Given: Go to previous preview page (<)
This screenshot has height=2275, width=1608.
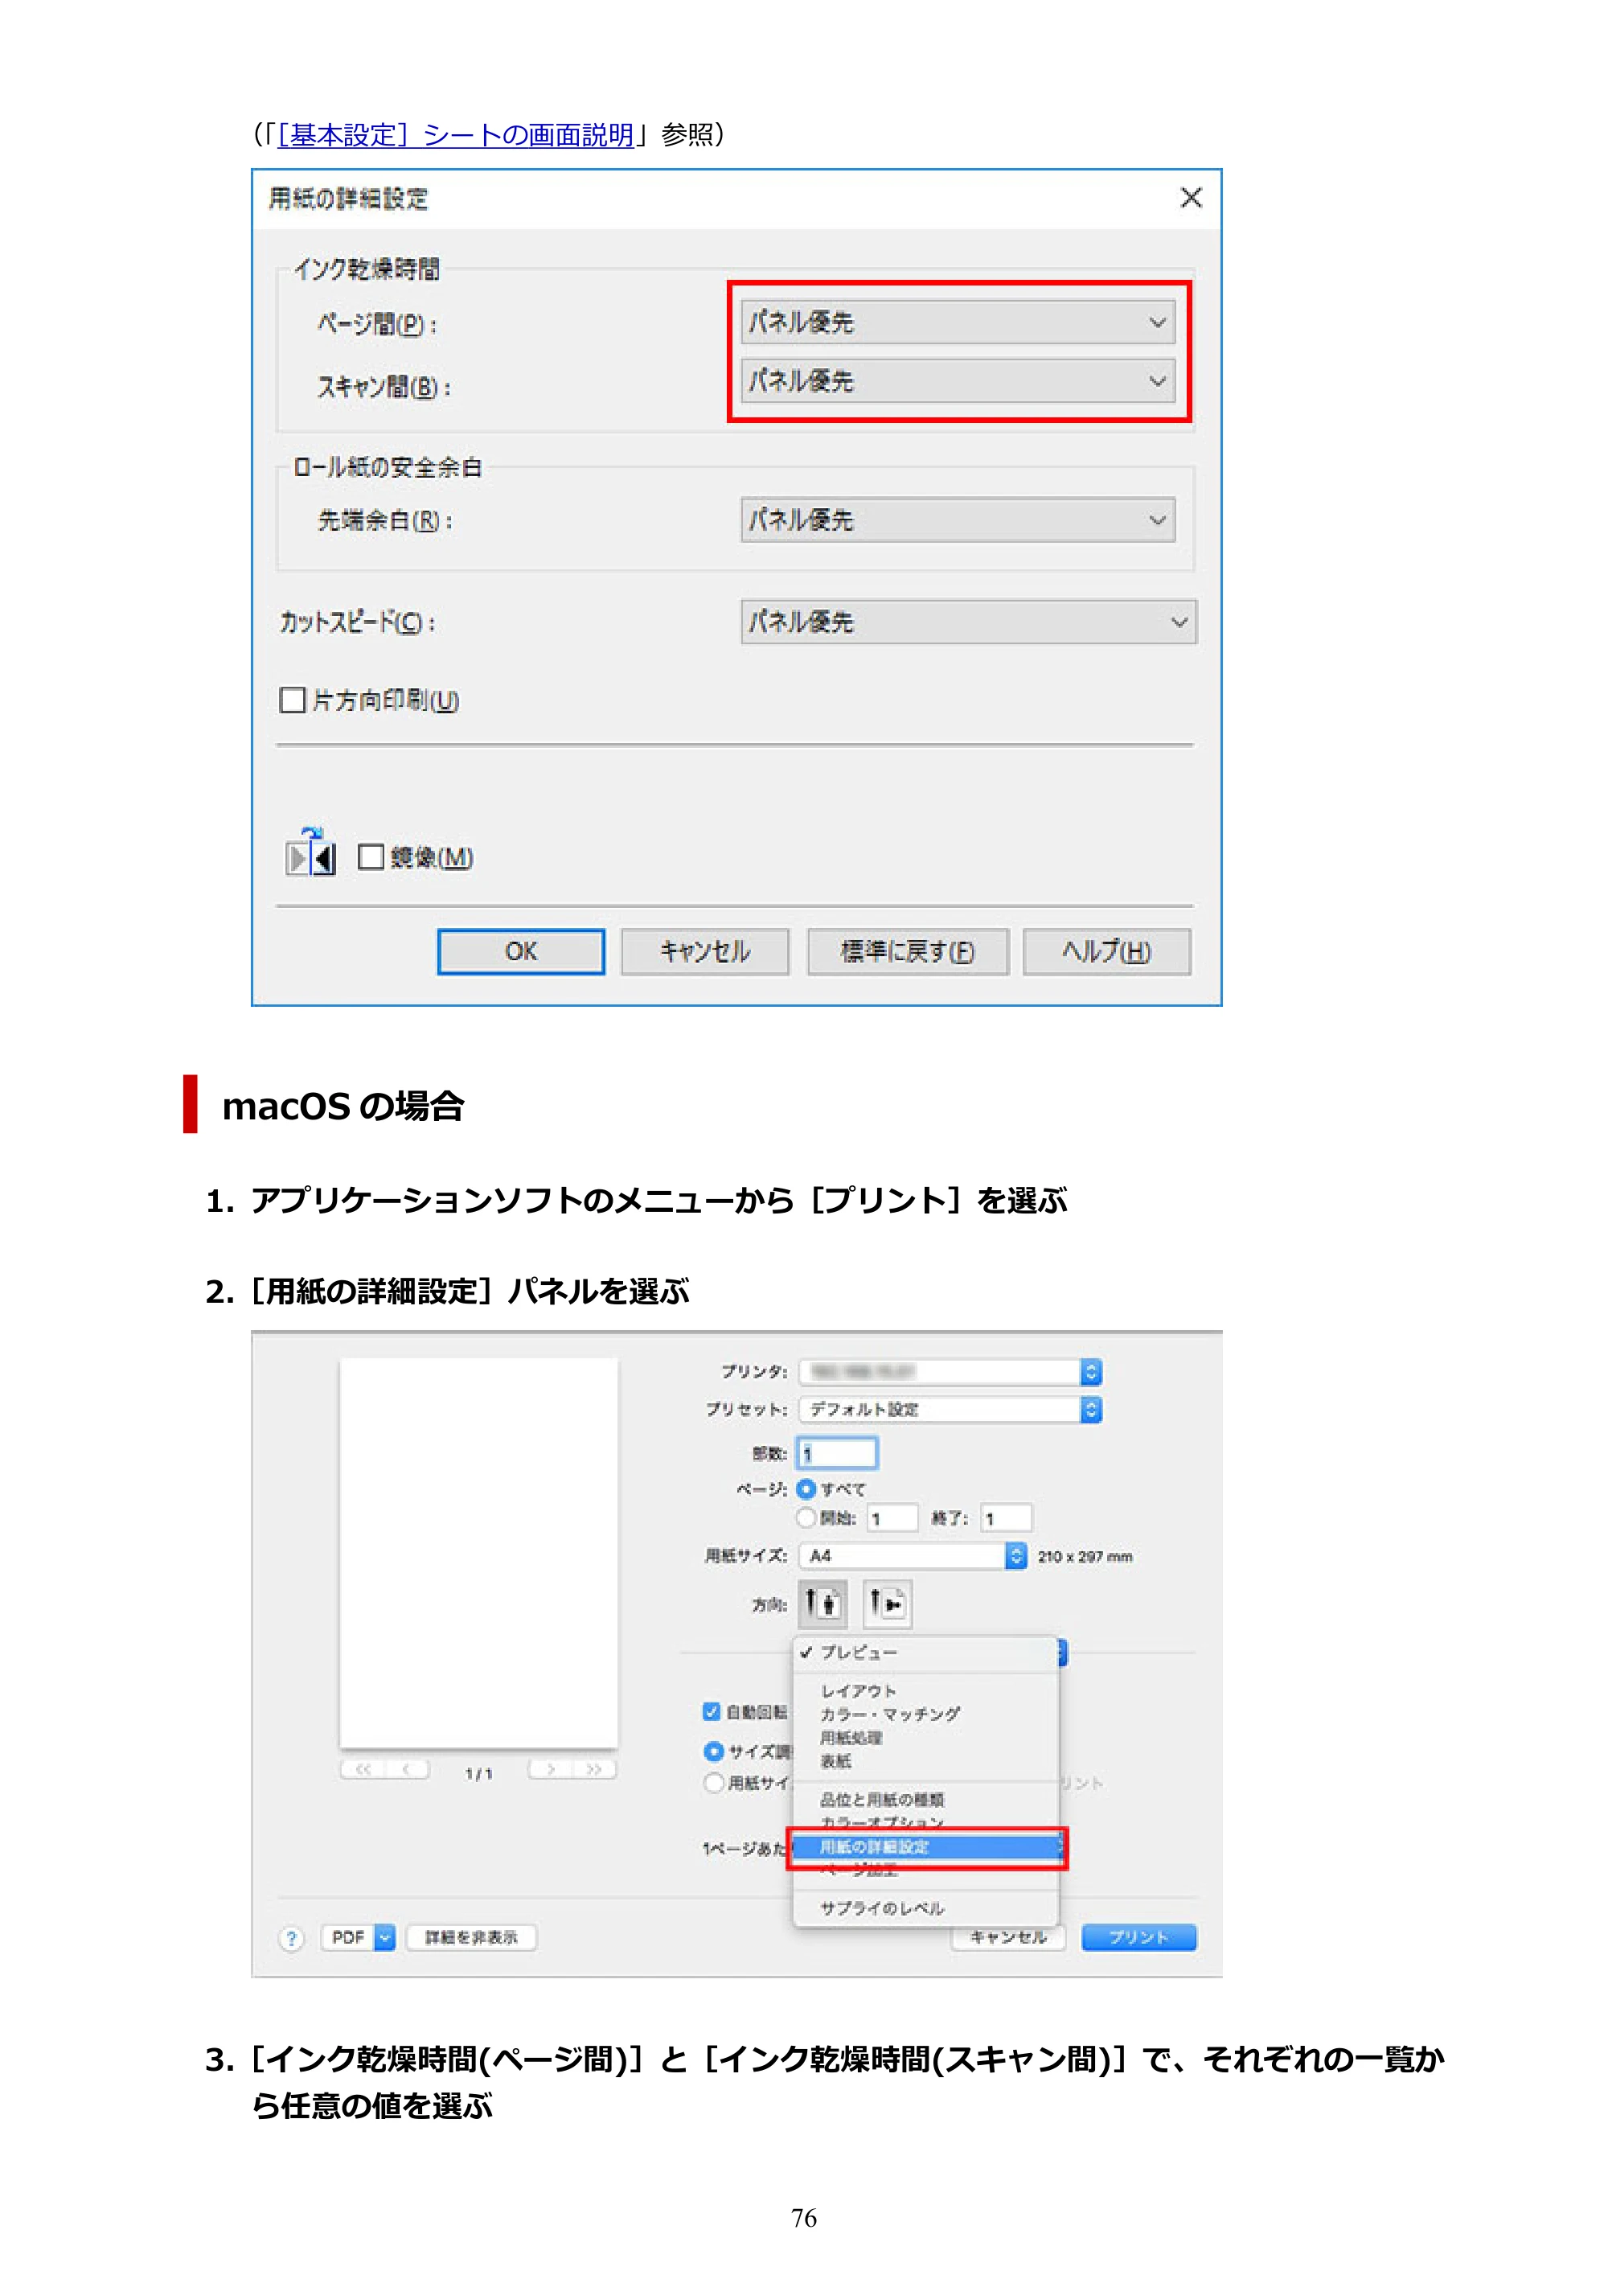Looking at the screenshot, I should [407, 1770].
